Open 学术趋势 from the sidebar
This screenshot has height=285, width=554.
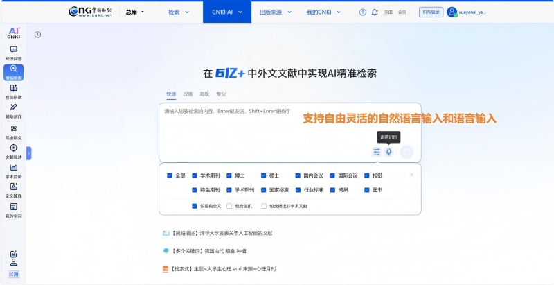coord(13,171)
